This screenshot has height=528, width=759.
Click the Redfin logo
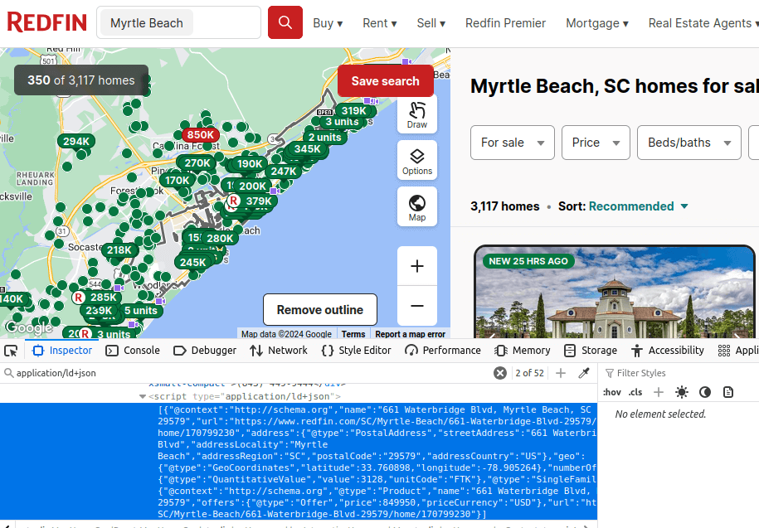(x=47, y=22)
